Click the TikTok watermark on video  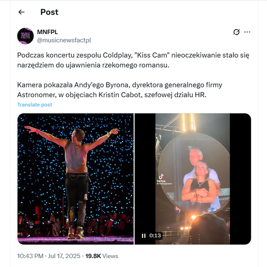point(164,179)
